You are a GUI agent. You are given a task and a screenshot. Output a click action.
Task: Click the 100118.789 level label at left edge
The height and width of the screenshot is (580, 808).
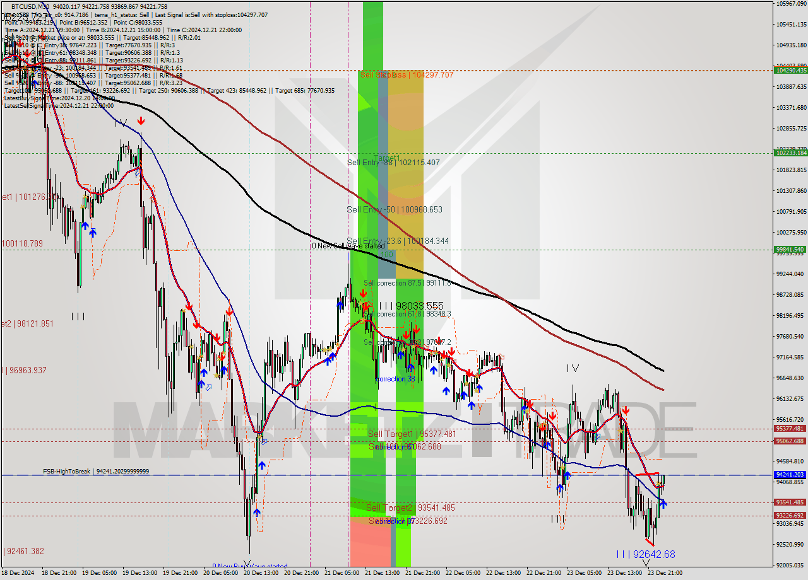(21, 243)
